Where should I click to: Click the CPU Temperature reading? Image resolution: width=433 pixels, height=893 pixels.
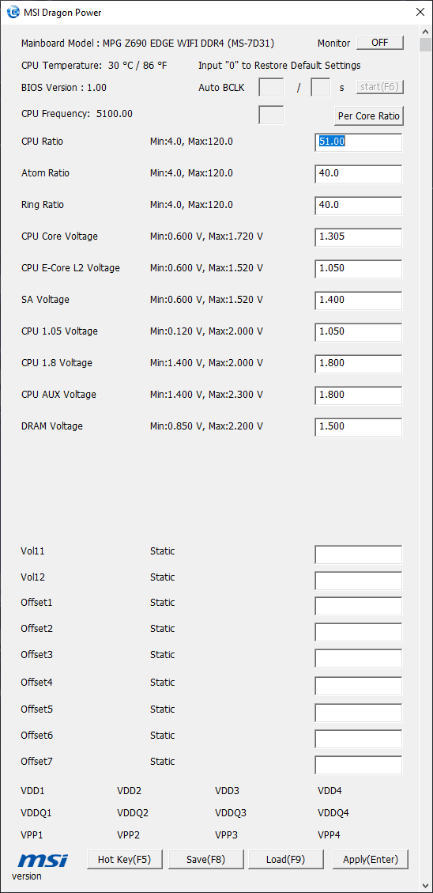pyautogui.click(x=94, y=66)
